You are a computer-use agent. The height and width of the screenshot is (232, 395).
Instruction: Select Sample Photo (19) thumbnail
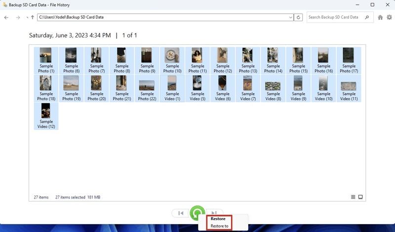(x=71, y=88)
